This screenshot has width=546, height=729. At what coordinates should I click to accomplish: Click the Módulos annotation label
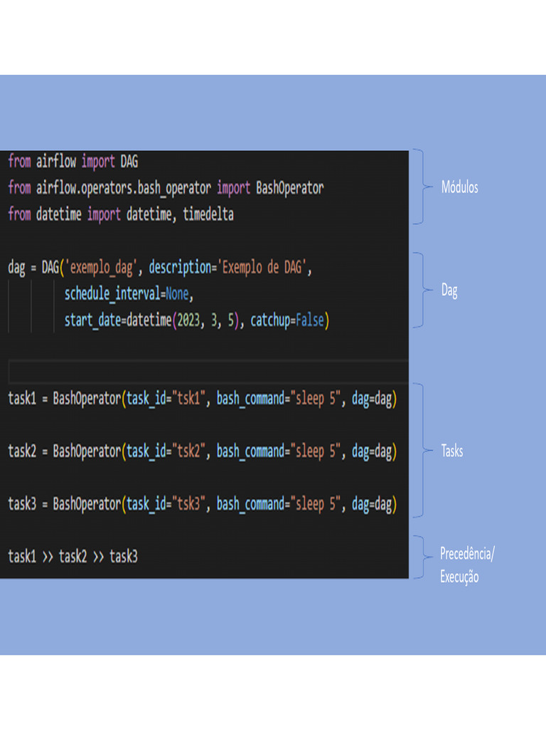459,187
